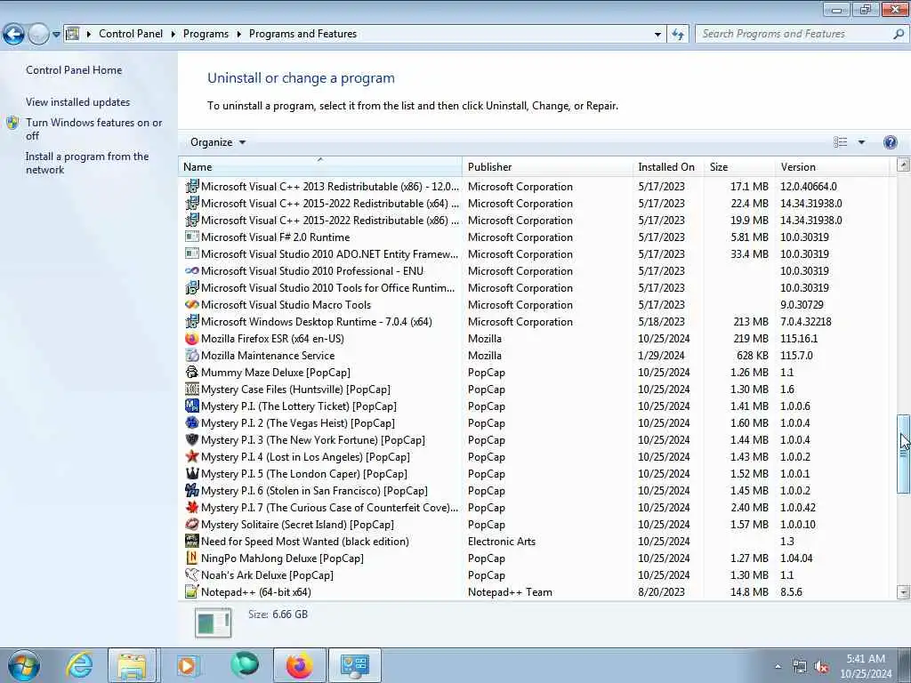Open the recent pages dropdown arrow
Screen dimensions: 911x683
point(56,35)
